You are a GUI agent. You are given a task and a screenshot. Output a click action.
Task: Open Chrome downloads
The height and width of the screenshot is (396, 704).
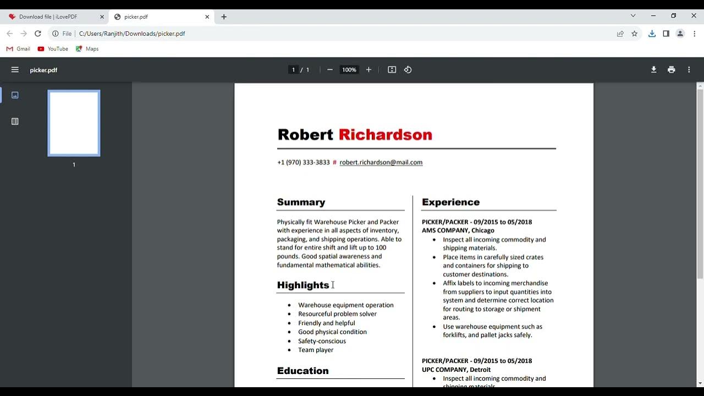(x=652, y=34)
